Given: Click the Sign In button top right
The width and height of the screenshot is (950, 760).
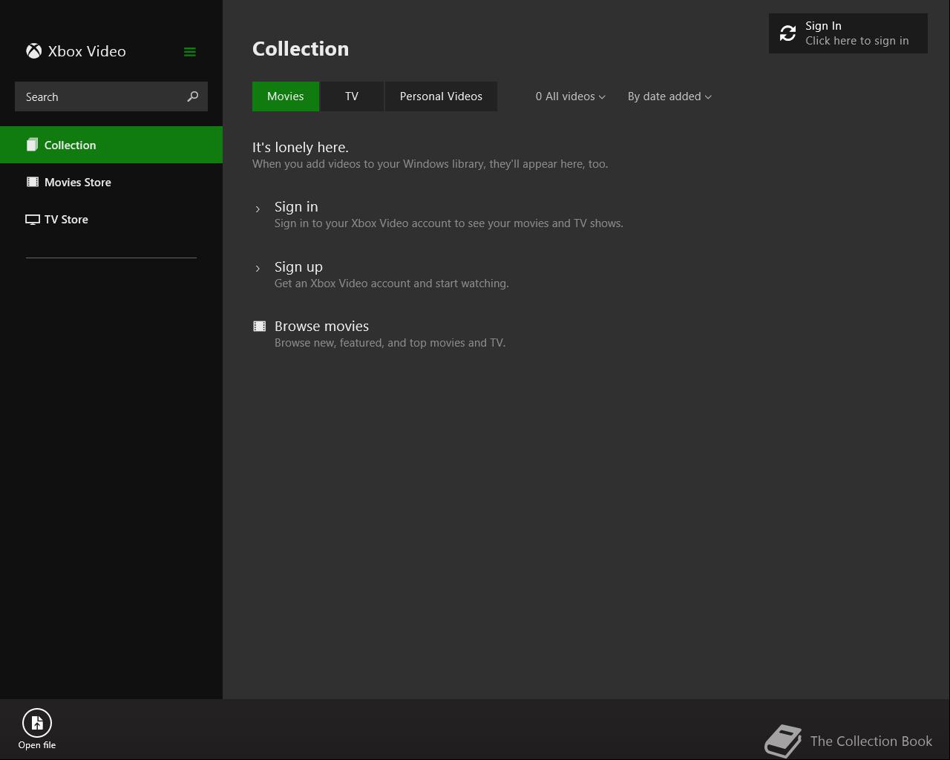Looking at the screenshot, I should tap(848, 33).
